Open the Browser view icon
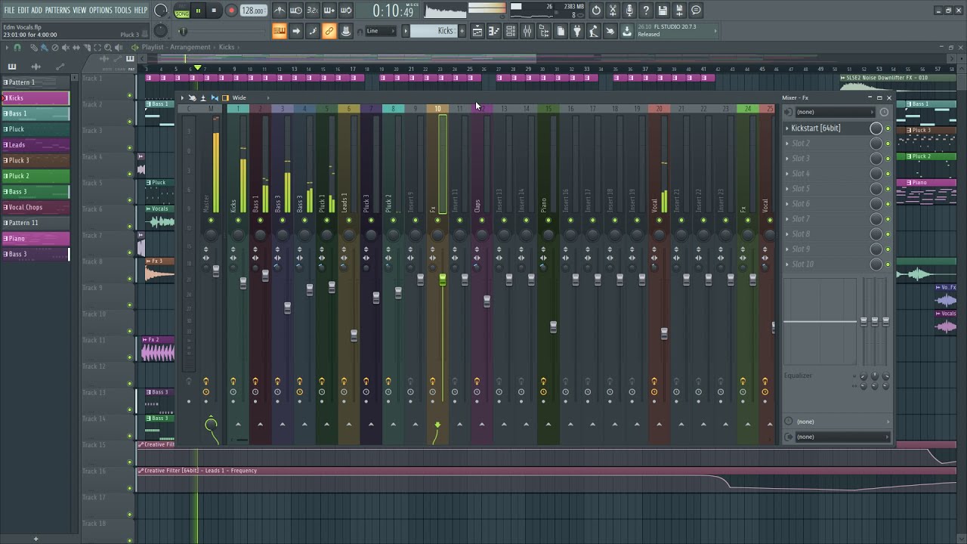Image resolution: width=967 pixels, height=544 pixels. click(x=544, y=31)
